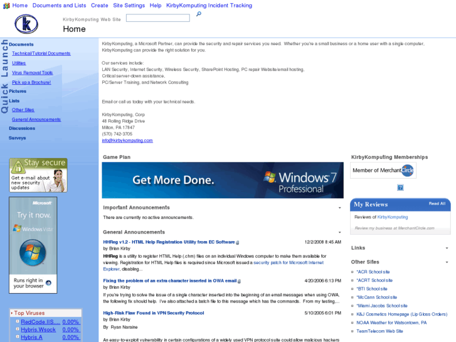
Task: Click in the site search box
Action: pos(158,18)
